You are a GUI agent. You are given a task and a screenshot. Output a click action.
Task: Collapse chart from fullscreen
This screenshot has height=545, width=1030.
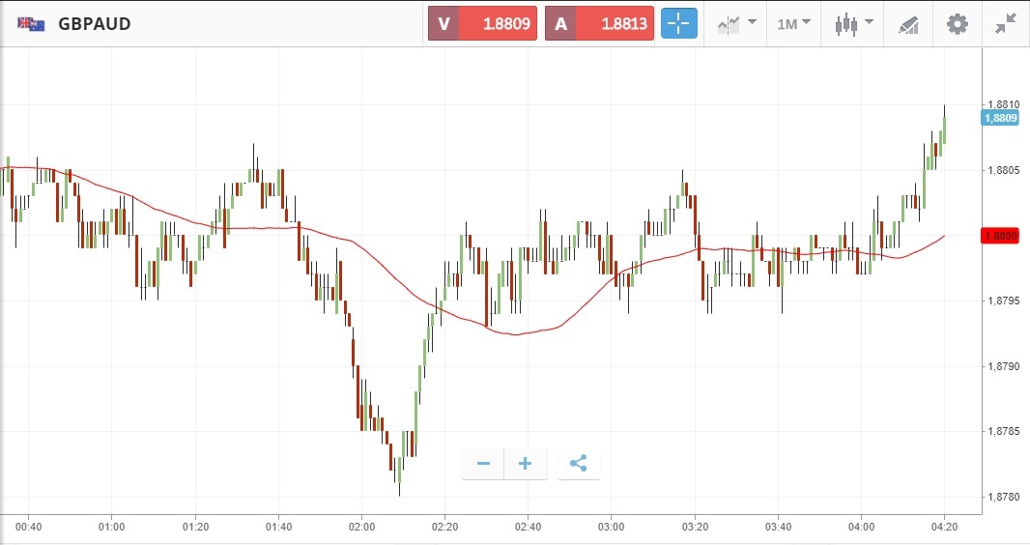tap(1006, 24)
